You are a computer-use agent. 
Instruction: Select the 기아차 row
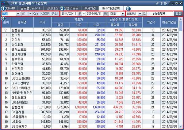click(x=90, y=40)
